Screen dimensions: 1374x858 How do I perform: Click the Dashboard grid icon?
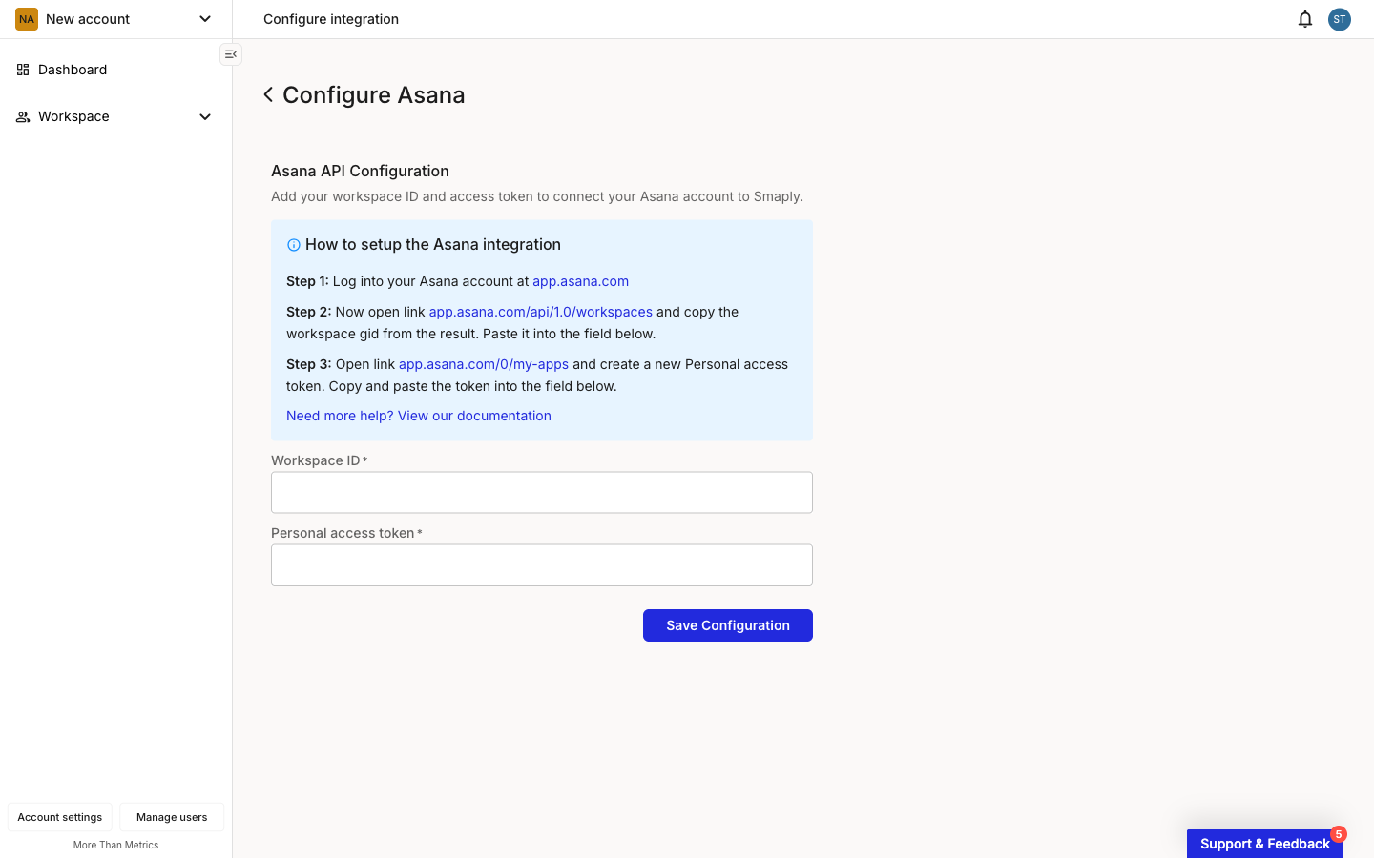click(x=23, y=70)
